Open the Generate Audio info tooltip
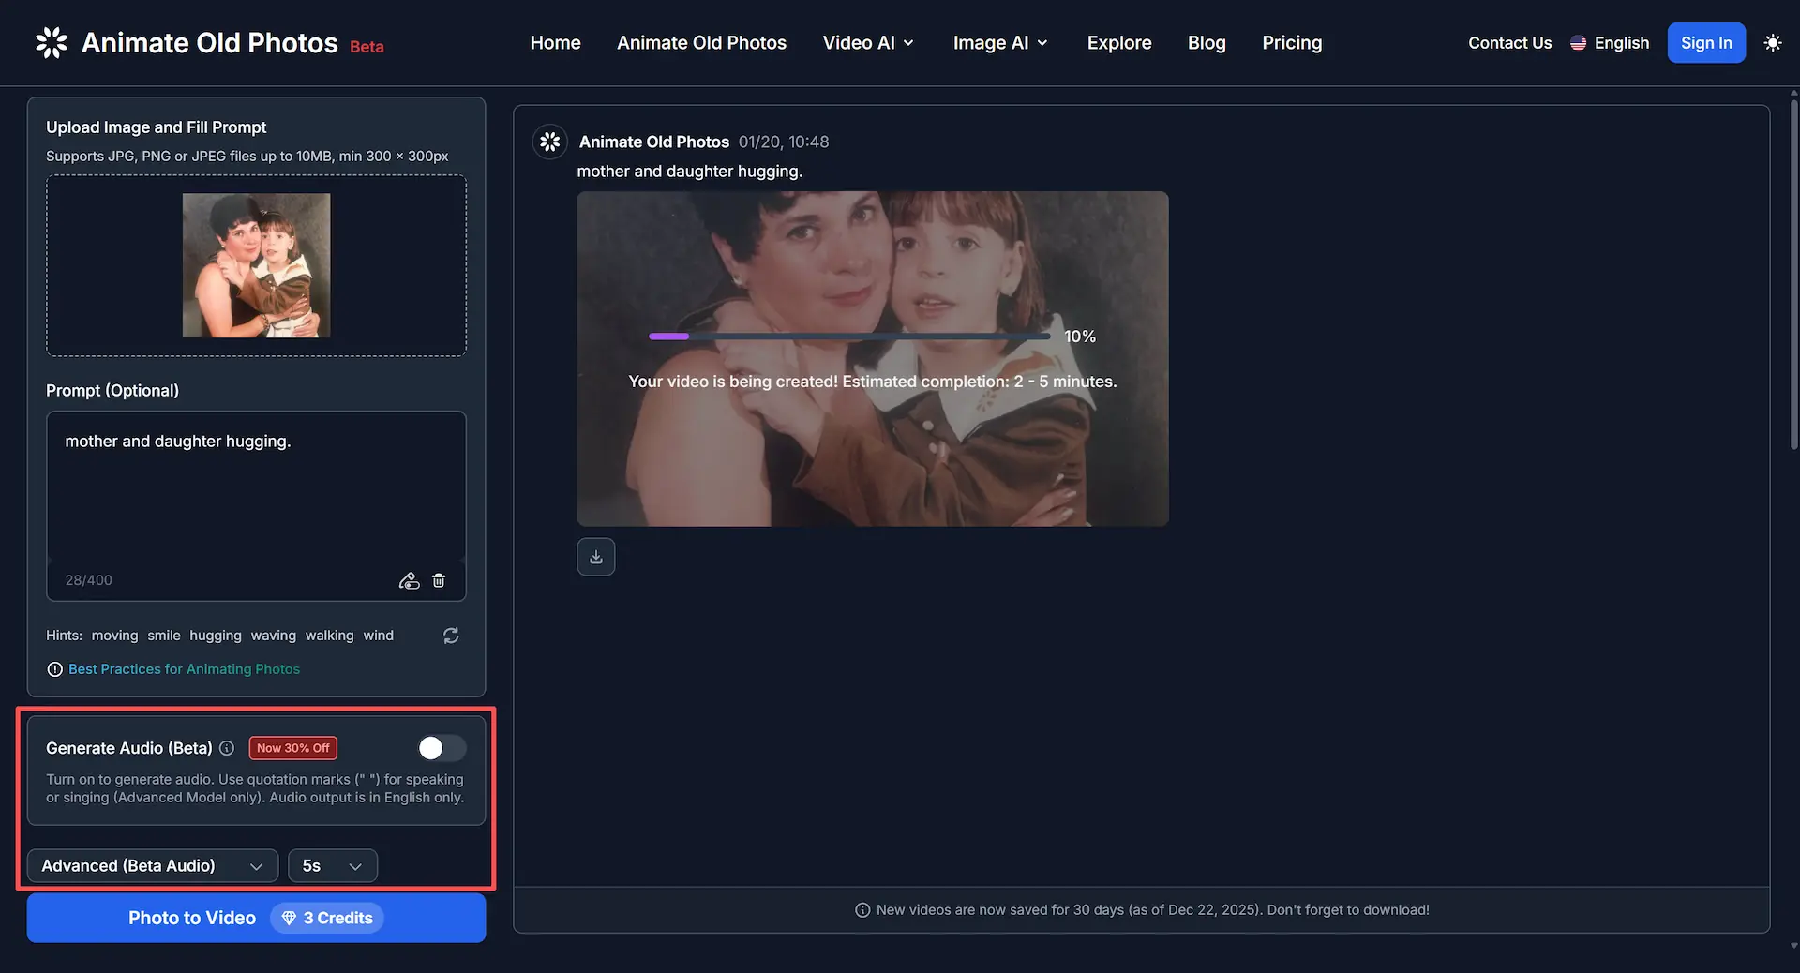The width and height of the screenshot is (1800, 973). tap(227, 748)
